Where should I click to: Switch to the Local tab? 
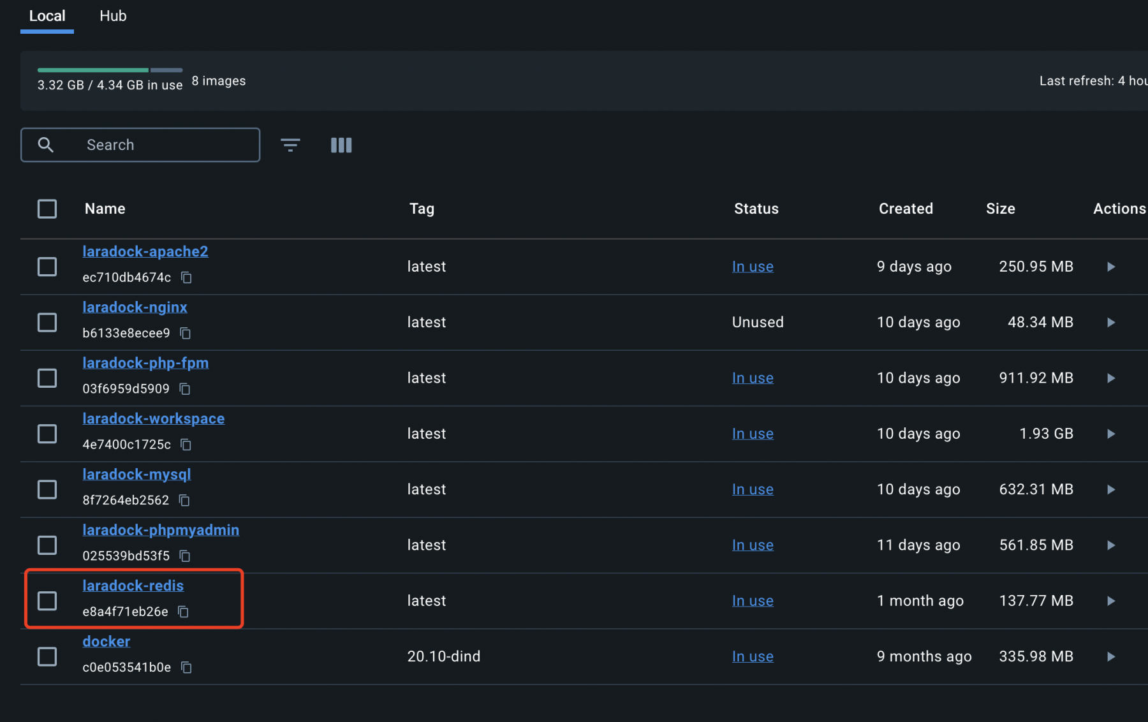(47, 16)
